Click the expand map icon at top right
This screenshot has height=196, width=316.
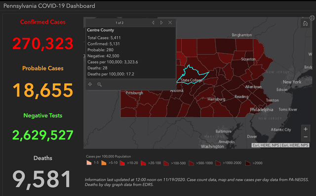click(x=312, y=18)
